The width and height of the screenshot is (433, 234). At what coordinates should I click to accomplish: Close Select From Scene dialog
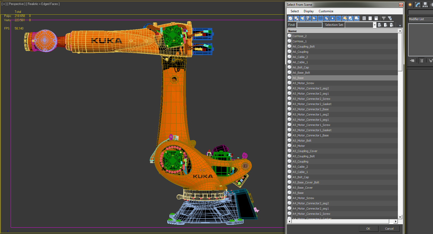401,5
